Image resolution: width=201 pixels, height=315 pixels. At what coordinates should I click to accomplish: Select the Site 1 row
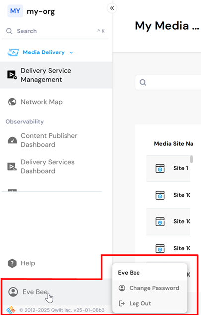tap(168, 168)
